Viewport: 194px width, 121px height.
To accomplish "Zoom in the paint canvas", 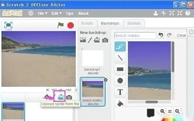I will pos(177,111).
